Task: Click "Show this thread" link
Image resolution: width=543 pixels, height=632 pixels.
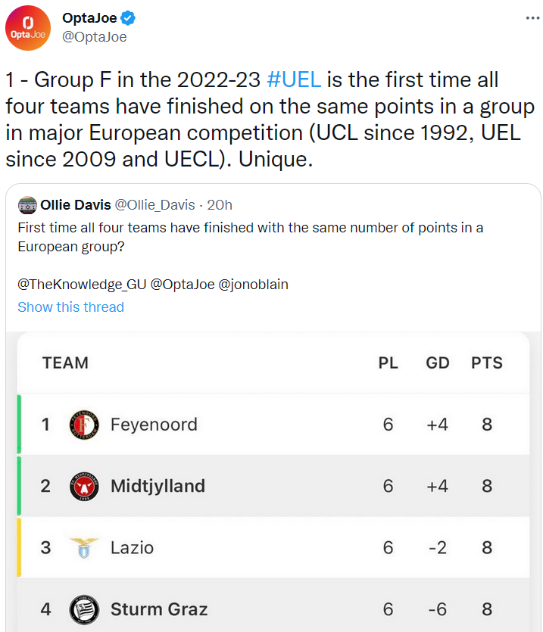Action: click(70, 307)
